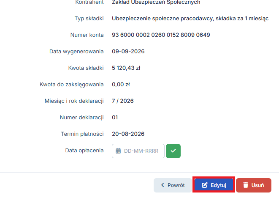Go back using the Powrót label
This screenshot has height=198, width=279.
[x=176, y=185]
